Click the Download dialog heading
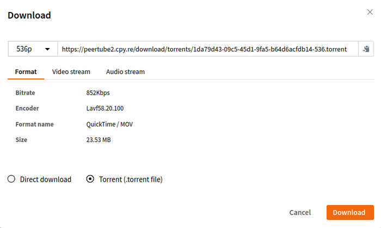The image size is (381, 228). pyautogui.click(x=29, y=15)
